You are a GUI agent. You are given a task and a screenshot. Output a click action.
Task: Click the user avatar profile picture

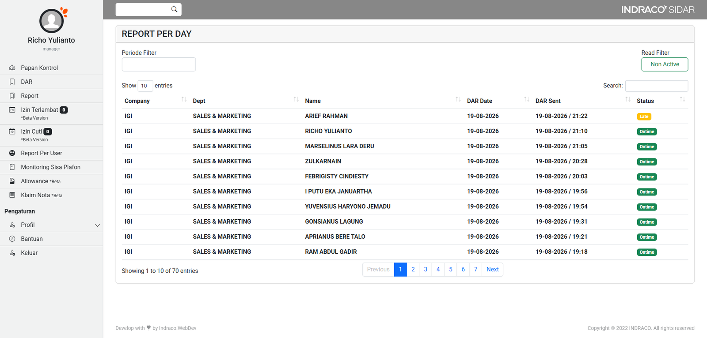point(52,21)
